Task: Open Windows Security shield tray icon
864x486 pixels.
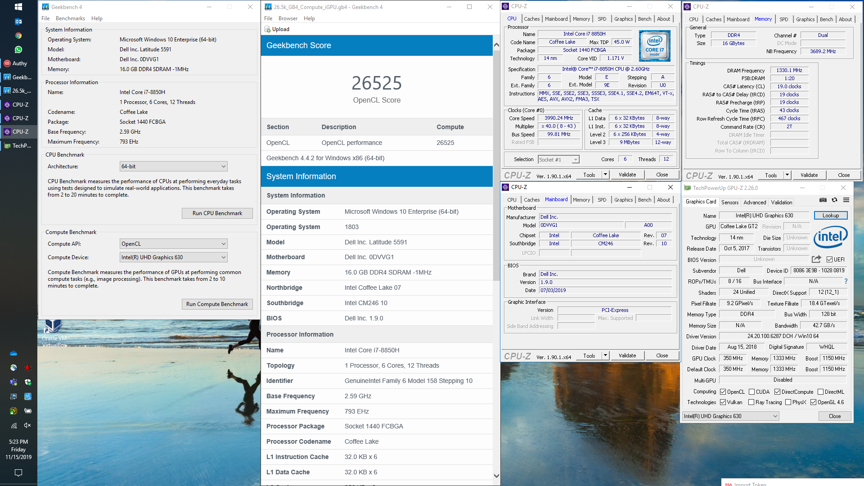Action: [28, 382]
